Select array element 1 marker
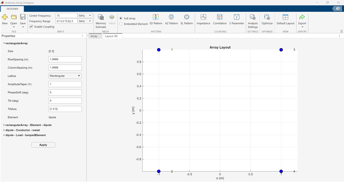The width and height of the screenshot is (344, 182). (x=159, y=50)
